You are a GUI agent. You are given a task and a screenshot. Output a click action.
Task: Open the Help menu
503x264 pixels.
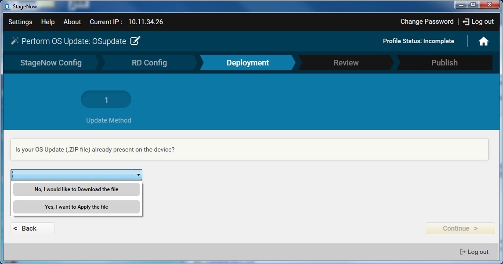click(x=48, y=22)
